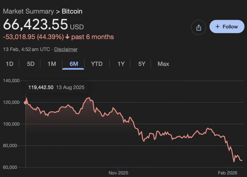The width and height of the screenshot is (247, 177).
Task: Click the Bitcoin title text
Action: click(72, 11)
